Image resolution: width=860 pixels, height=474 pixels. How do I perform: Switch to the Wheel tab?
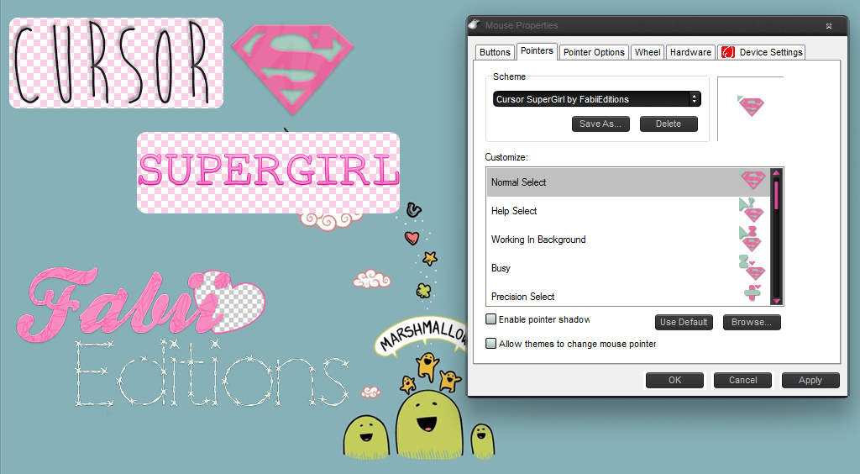(x=648, y=52)
